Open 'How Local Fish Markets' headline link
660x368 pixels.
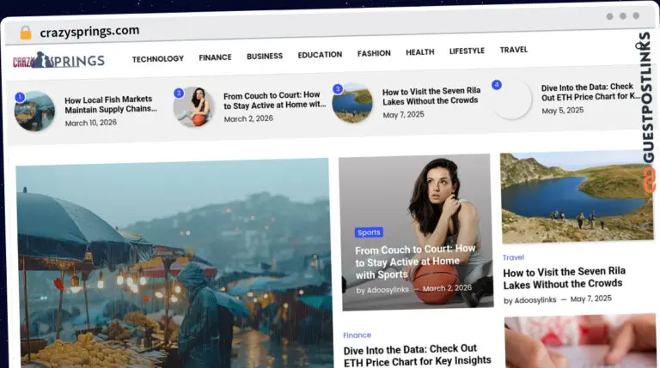[x=111, y=105]
